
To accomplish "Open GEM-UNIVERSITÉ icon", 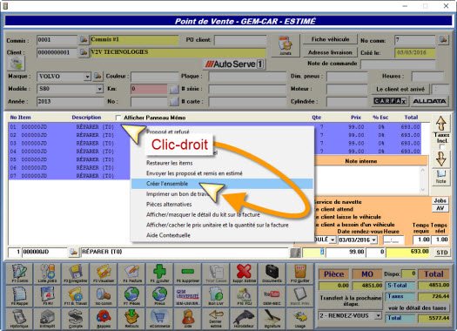I will (187, 296).
